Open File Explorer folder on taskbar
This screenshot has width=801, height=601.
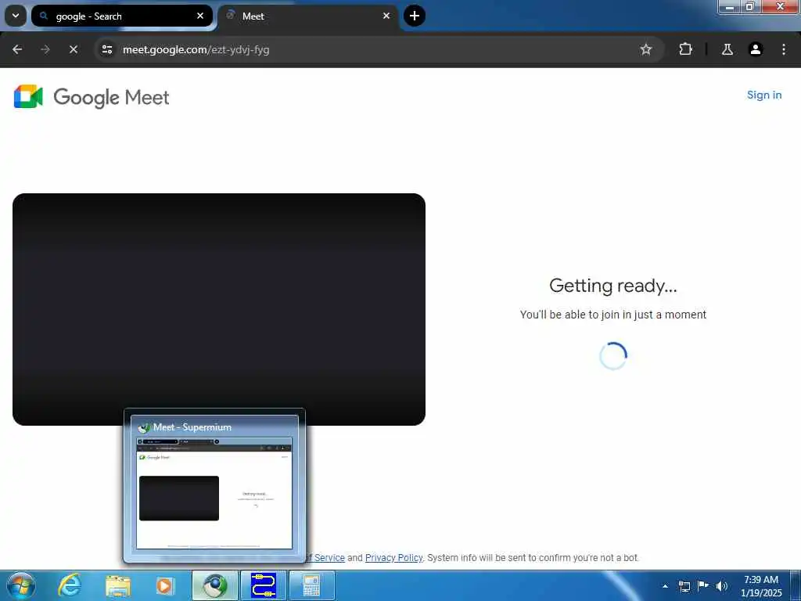click(x=118, y=585)
